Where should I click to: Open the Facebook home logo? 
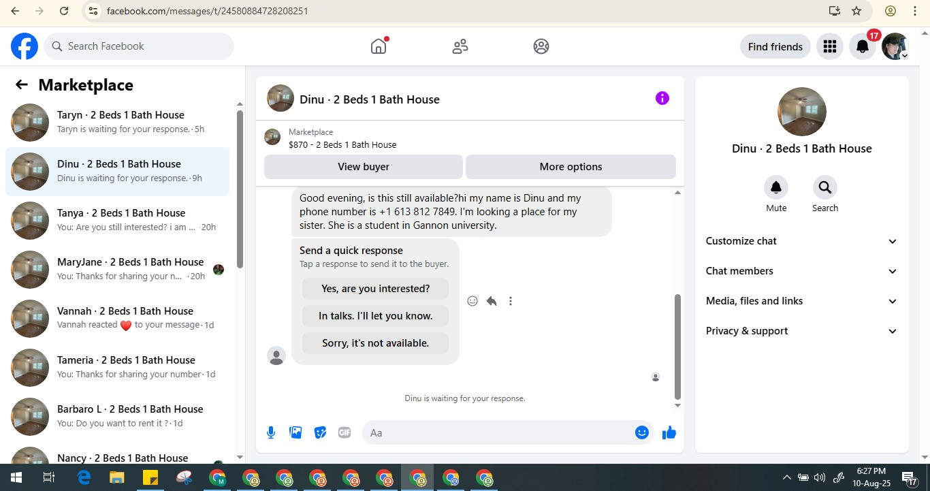click(25, 46)
